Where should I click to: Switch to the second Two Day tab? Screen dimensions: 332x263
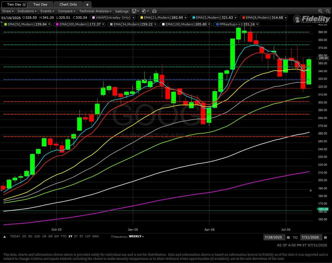[x=40, y=4]
